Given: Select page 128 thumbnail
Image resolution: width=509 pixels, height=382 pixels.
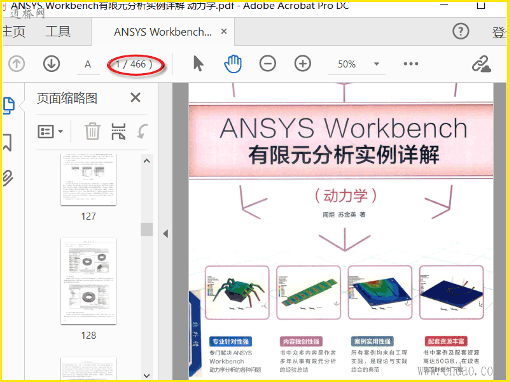Looking at the screenshot, I should coord(88,281).
